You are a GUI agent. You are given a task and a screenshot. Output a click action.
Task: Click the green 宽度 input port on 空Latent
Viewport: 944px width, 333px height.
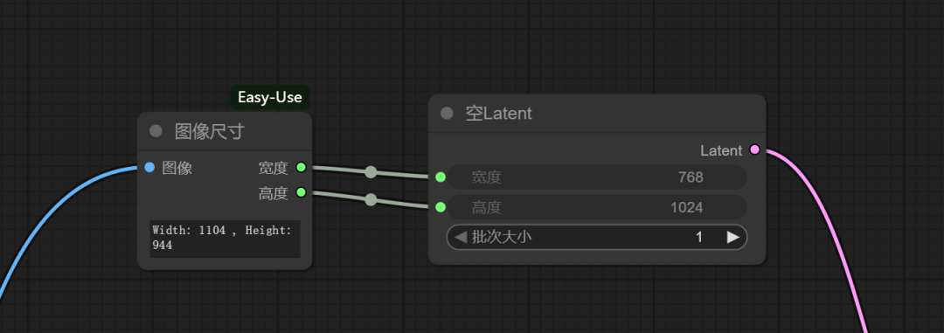point(441,177)
